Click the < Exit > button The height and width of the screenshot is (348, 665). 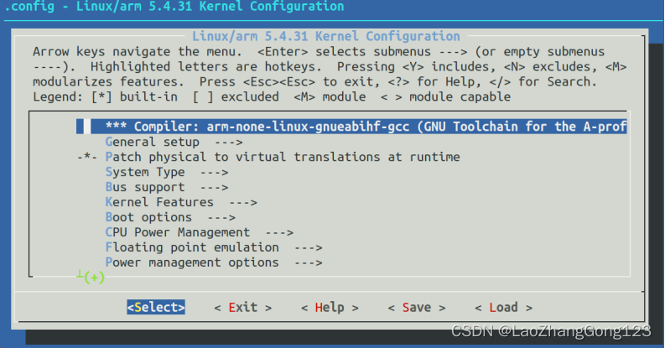[x=243, y=307]
